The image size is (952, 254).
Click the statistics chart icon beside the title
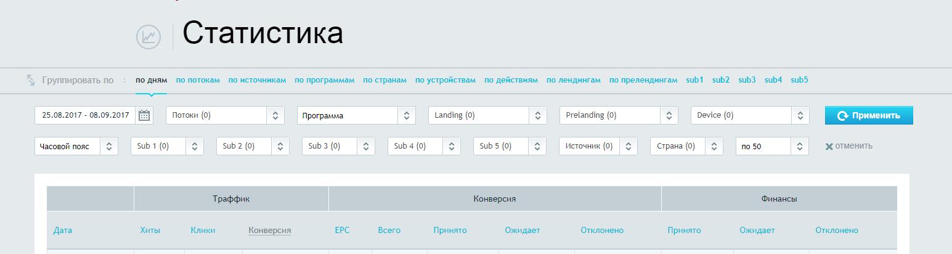point(148,37)
